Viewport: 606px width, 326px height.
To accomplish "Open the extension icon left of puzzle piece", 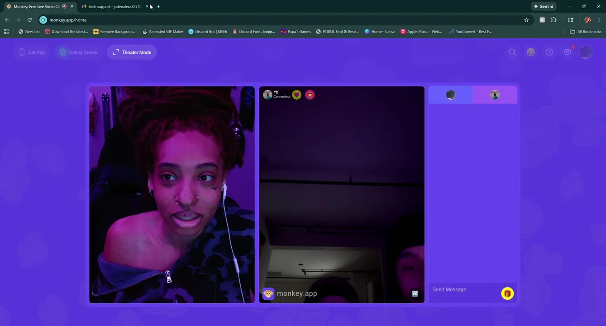I will [x=542, y=20].
